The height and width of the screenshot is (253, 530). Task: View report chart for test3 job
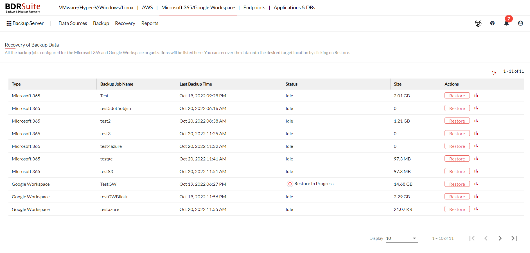(x=476, y=133)
